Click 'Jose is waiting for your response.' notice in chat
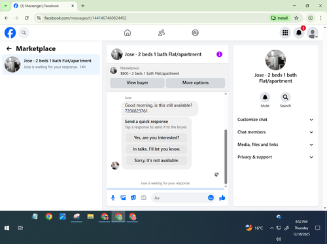Viewport: 327px width, 244px height. tap(165, 183)
